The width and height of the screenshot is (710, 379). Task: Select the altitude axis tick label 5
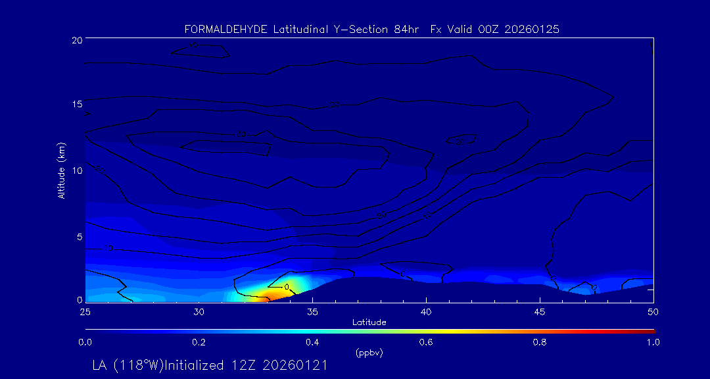79,237
